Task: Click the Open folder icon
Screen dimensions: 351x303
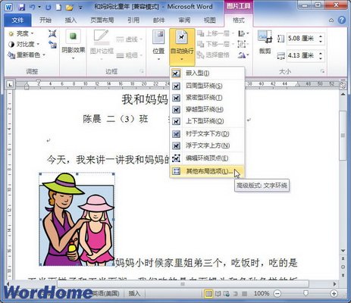Action: 69,7
